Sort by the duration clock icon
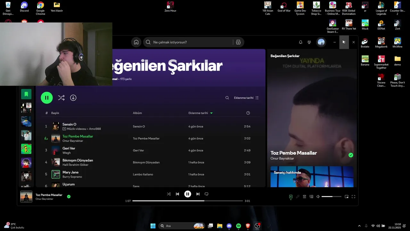This screenshot has height=231, width=410. coord(248,113)
